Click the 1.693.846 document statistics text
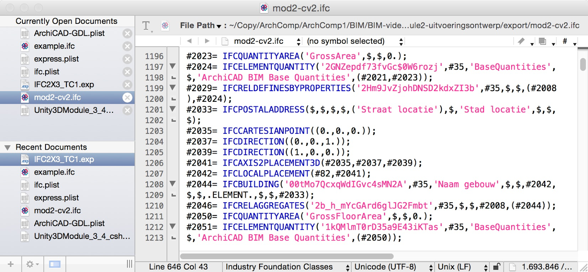 click(546, 267)
